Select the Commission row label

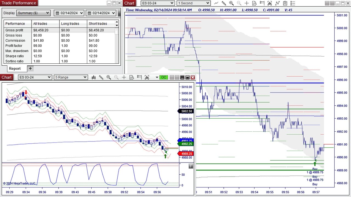[15, 40]
